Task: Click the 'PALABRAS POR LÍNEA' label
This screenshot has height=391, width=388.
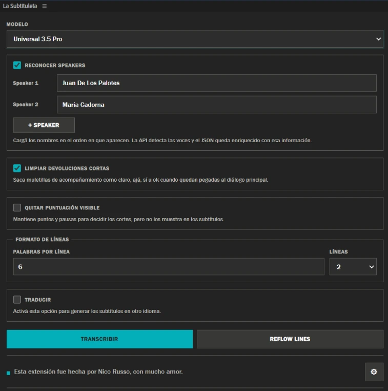Action: tap(42, 252)
